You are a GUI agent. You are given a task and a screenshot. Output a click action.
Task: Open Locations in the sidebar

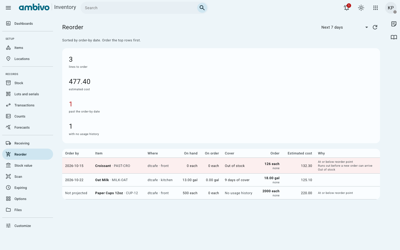[27, 59]
